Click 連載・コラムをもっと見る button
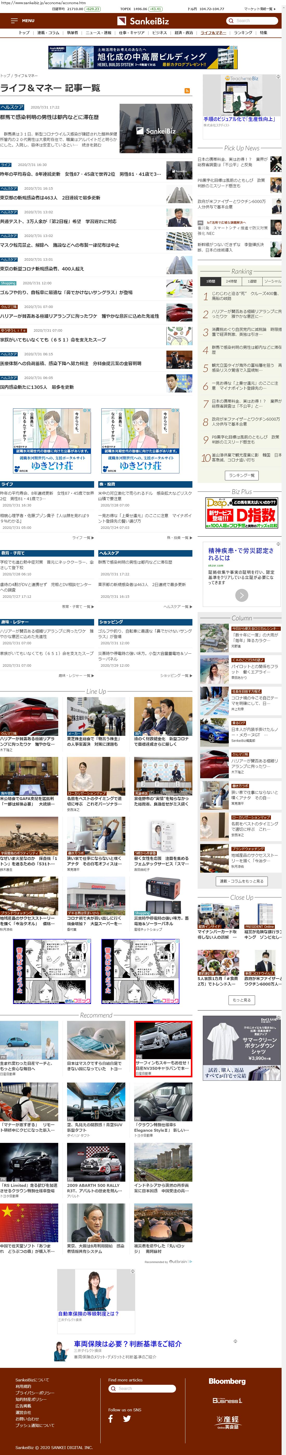This screenshot has height=1455, width=286. click(242, 881)
